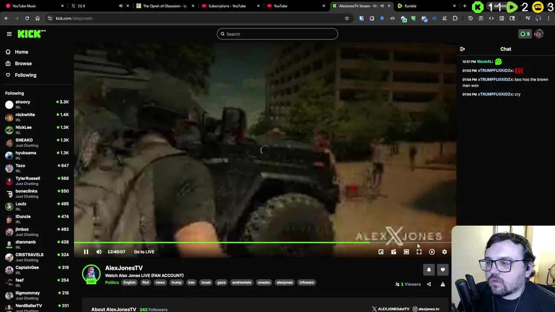This screenshot has height=312, width=555.
Task: Close the AlexJonesTV Stream tab
Action: point(389,6)
